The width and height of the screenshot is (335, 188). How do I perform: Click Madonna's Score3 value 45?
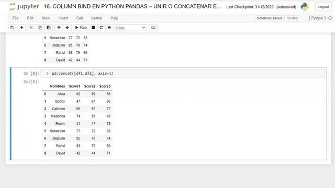coord(108,116)
